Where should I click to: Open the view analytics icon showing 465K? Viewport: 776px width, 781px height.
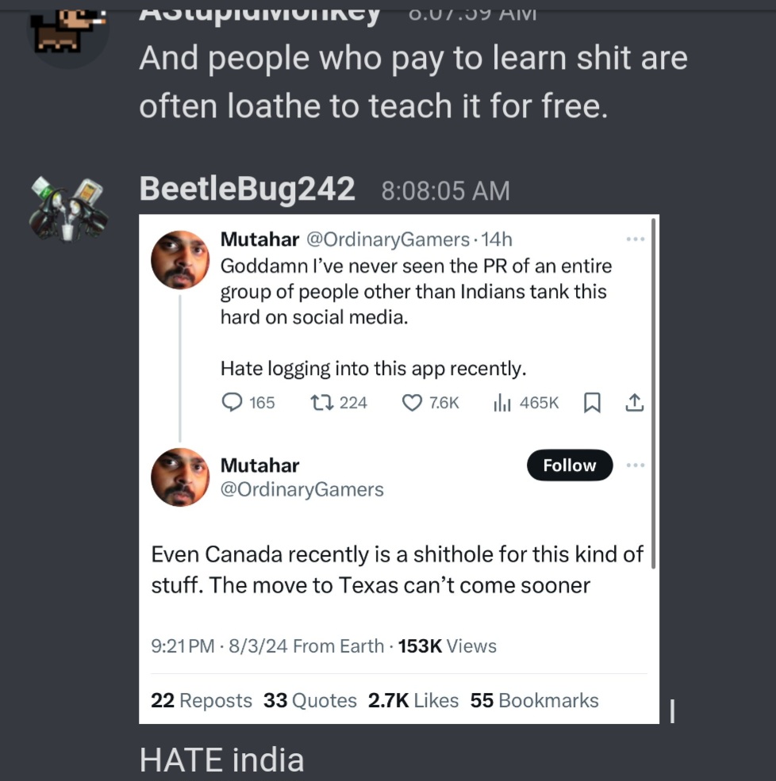(502, 403)
